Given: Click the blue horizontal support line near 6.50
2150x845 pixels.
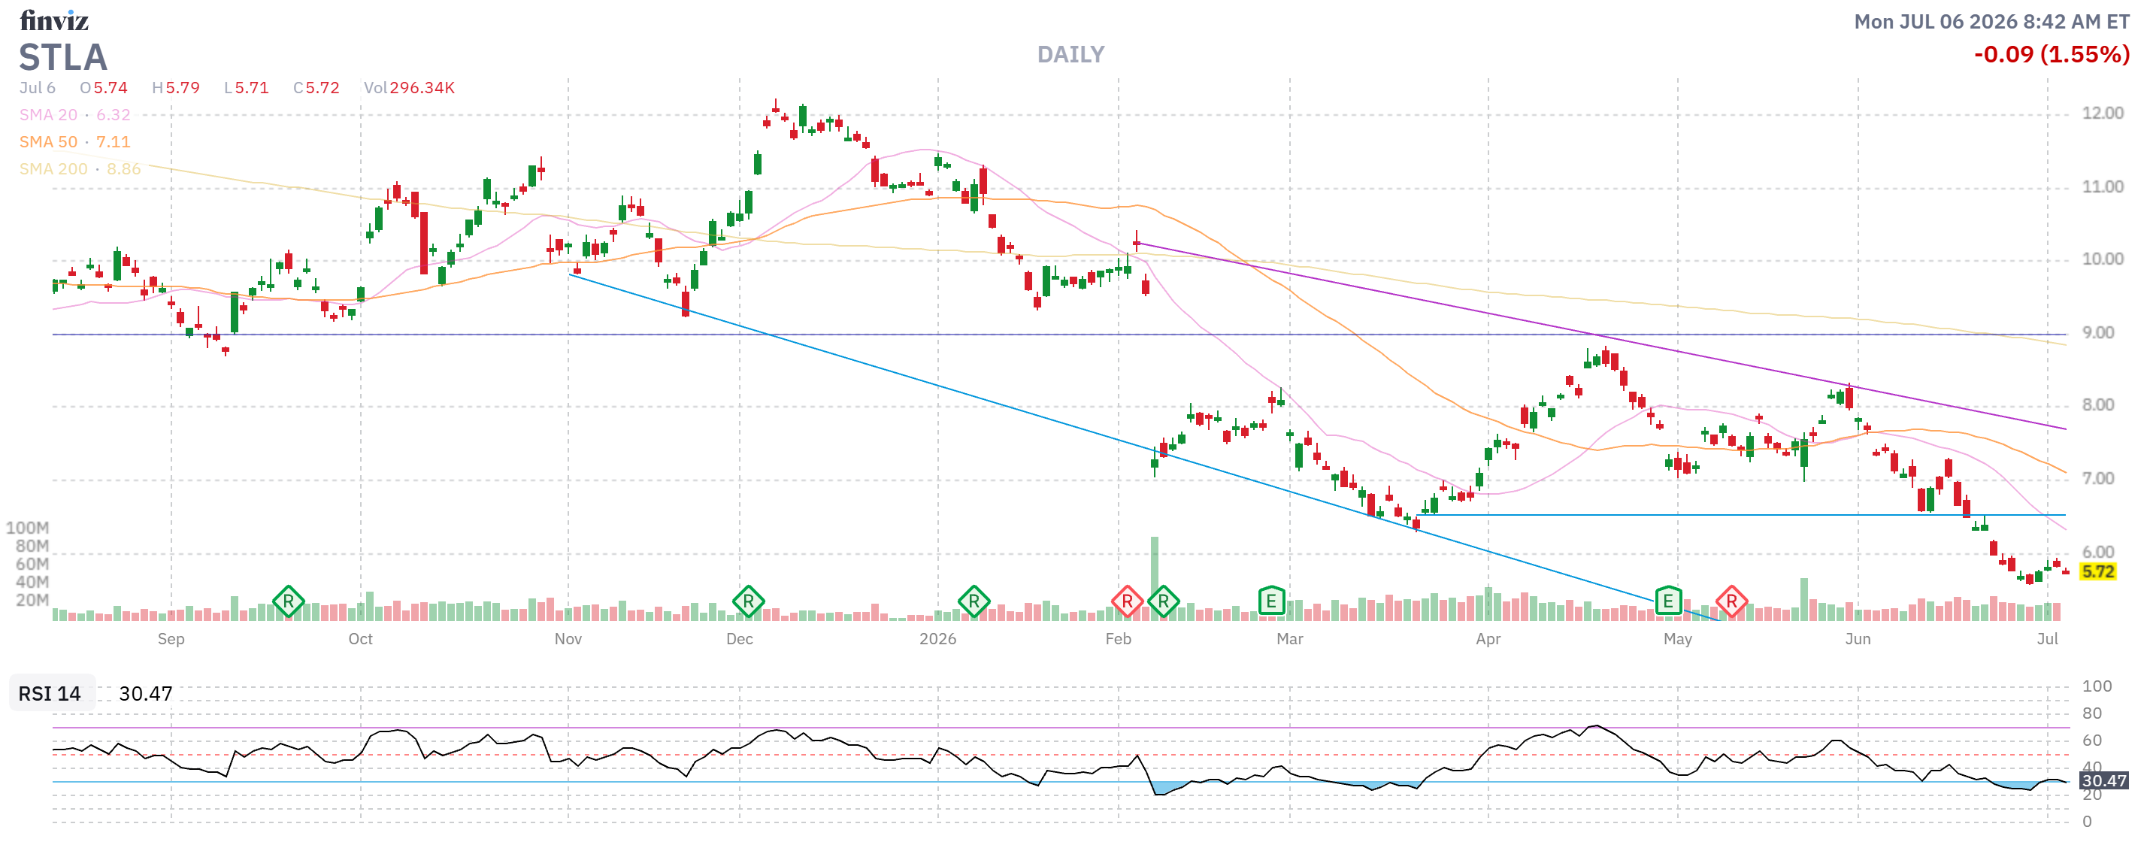Looking at the screenshot, I should point(1743,515).
